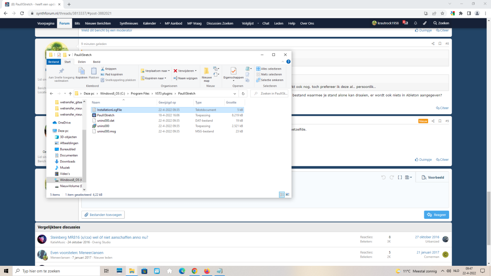Sort by Gewijzigd op column header
The width and height of the screenshot is (491, 276).
point(167,102)
